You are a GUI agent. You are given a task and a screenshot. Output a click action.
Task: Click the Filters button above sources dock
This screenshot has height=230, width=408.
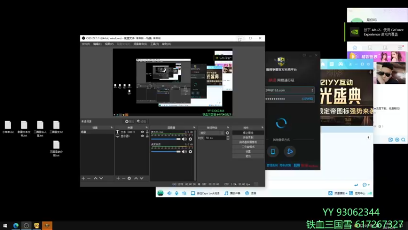click(142, 121)
